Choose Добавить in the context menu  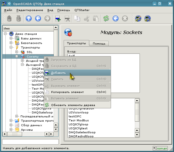coord(58,73)
